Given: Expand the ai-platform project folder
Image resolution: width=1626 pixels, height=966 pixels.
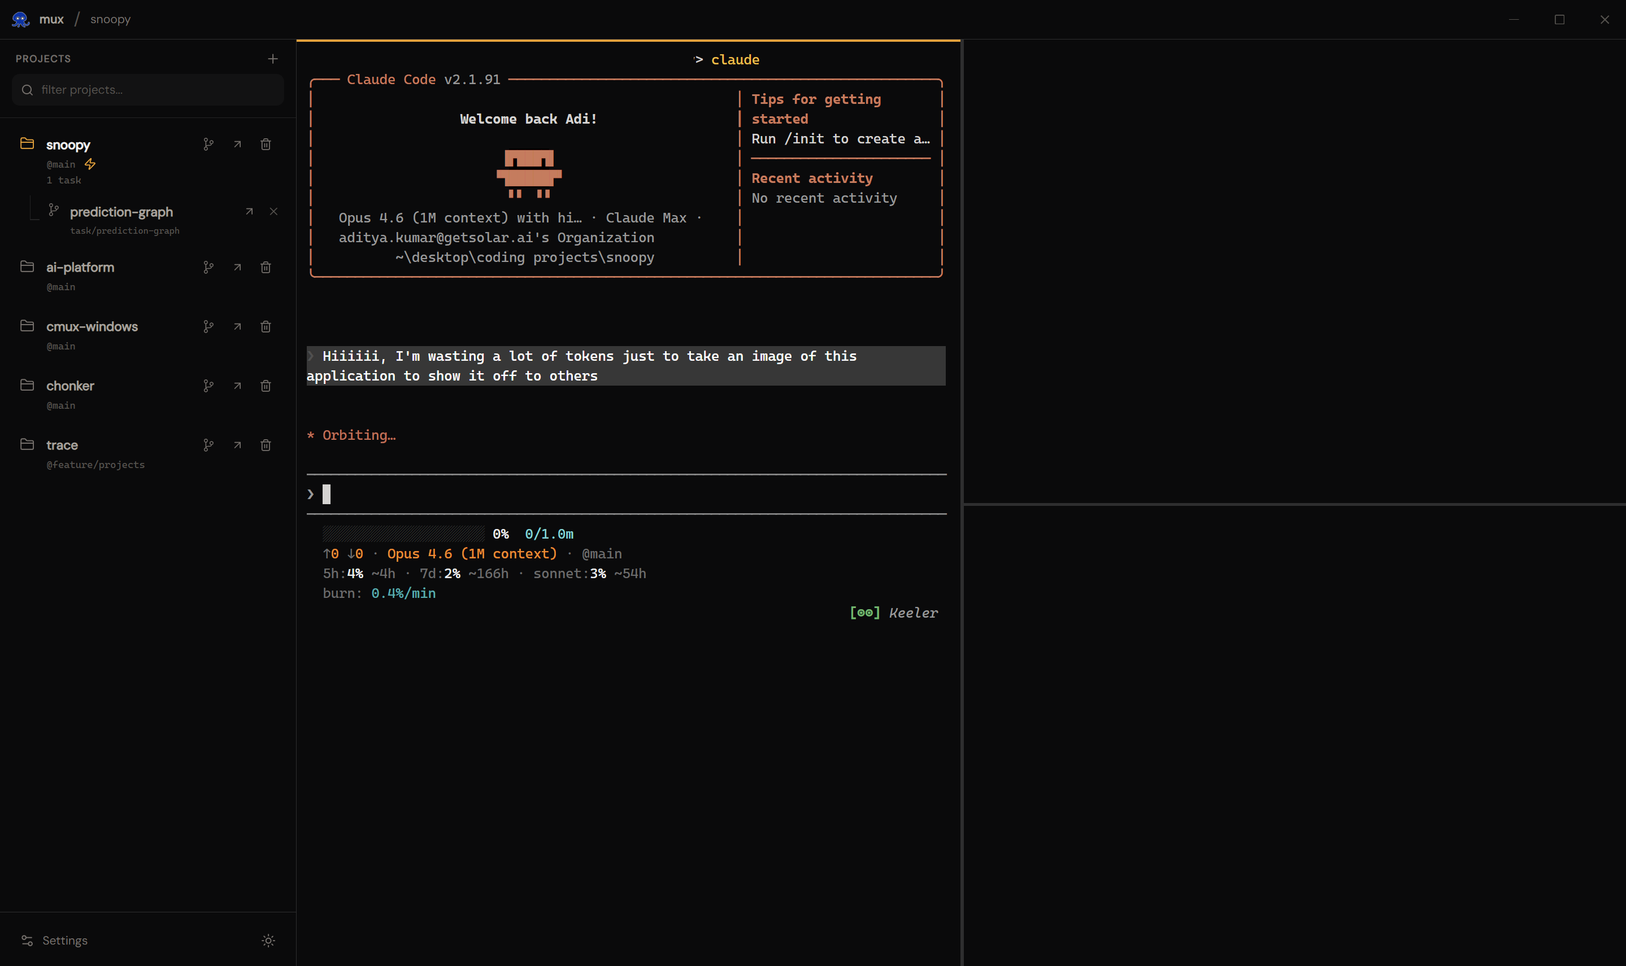Looking at the screenshot, I should click(x=27, y=267).
